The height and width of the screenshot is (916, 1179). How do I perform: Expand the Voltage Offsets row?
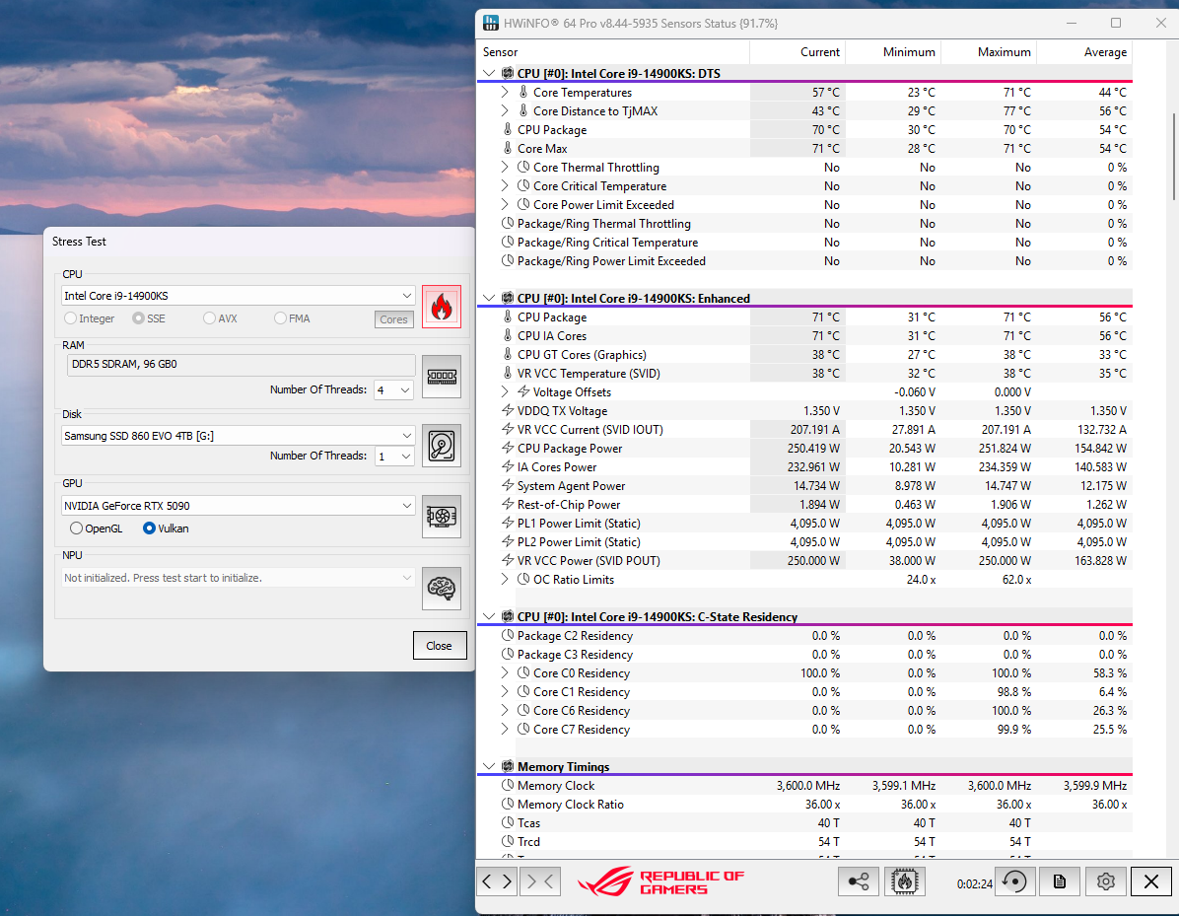[x=506, y=391]
